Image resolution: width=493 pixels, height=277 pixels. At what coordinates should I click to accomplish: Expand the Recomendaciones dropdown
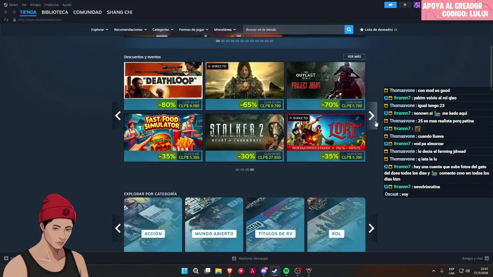point(130,30)
